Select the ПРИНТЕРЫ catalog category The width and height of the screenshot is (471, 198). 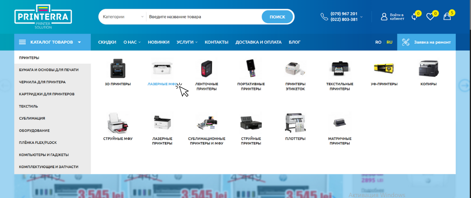52,57
